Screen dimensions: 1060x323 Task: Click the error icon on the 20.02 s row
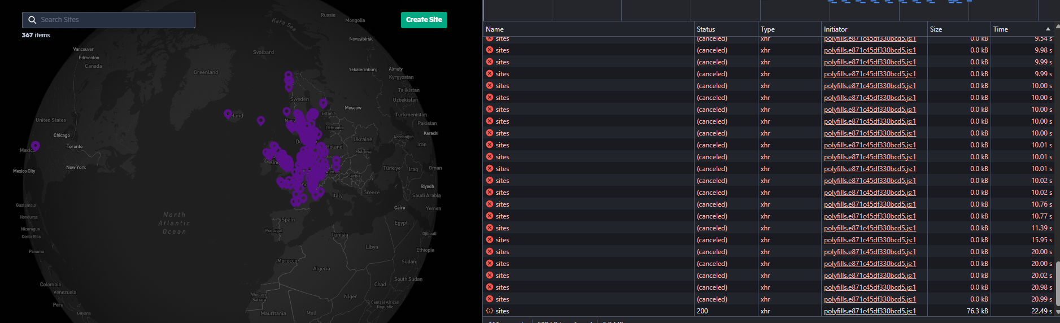click(490, 276)
